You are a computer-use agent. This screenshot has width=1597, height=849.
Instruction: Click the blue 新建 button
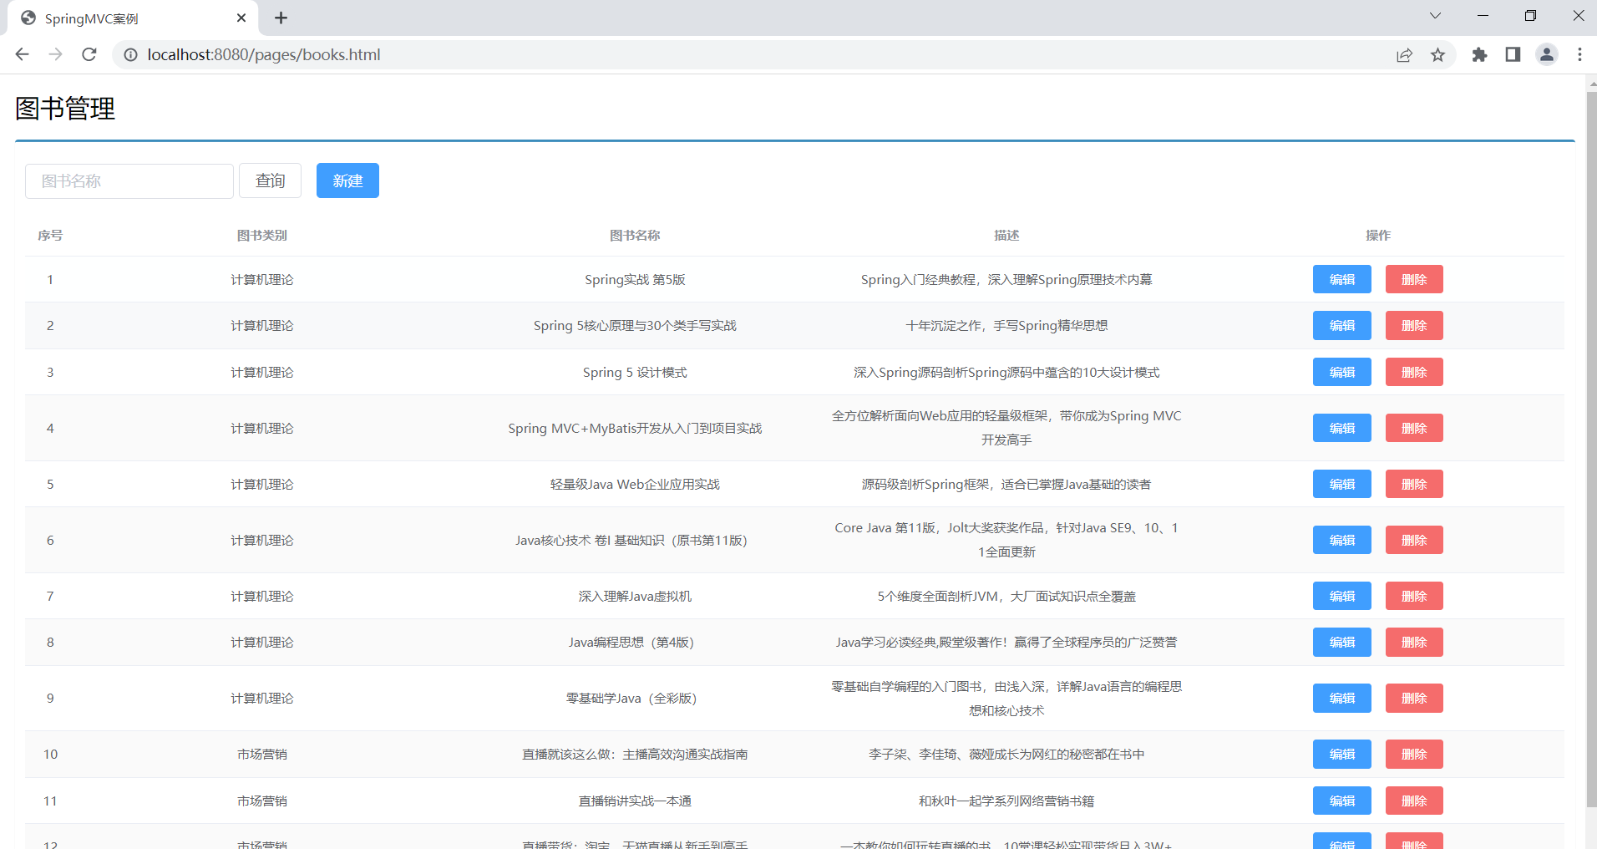[347, 180]
